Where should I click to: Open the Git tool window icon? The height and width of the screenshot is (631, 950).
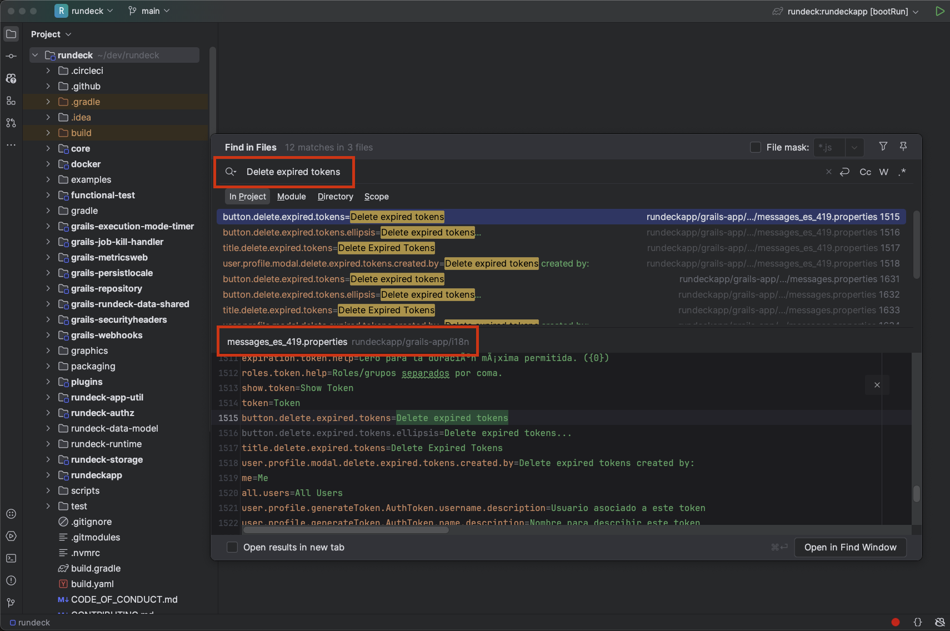tap(11, 603)
